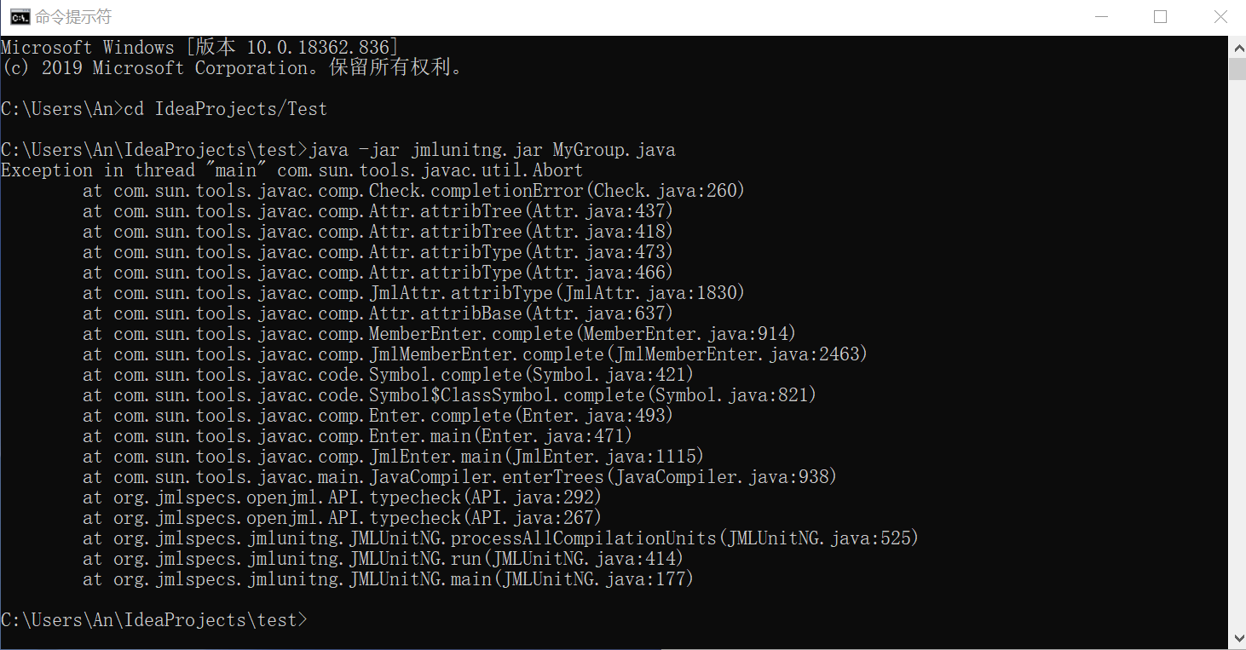Click the Command Prompt title bar icon
The height and width of the screenshot is (650, 1246).
point(19,17)
